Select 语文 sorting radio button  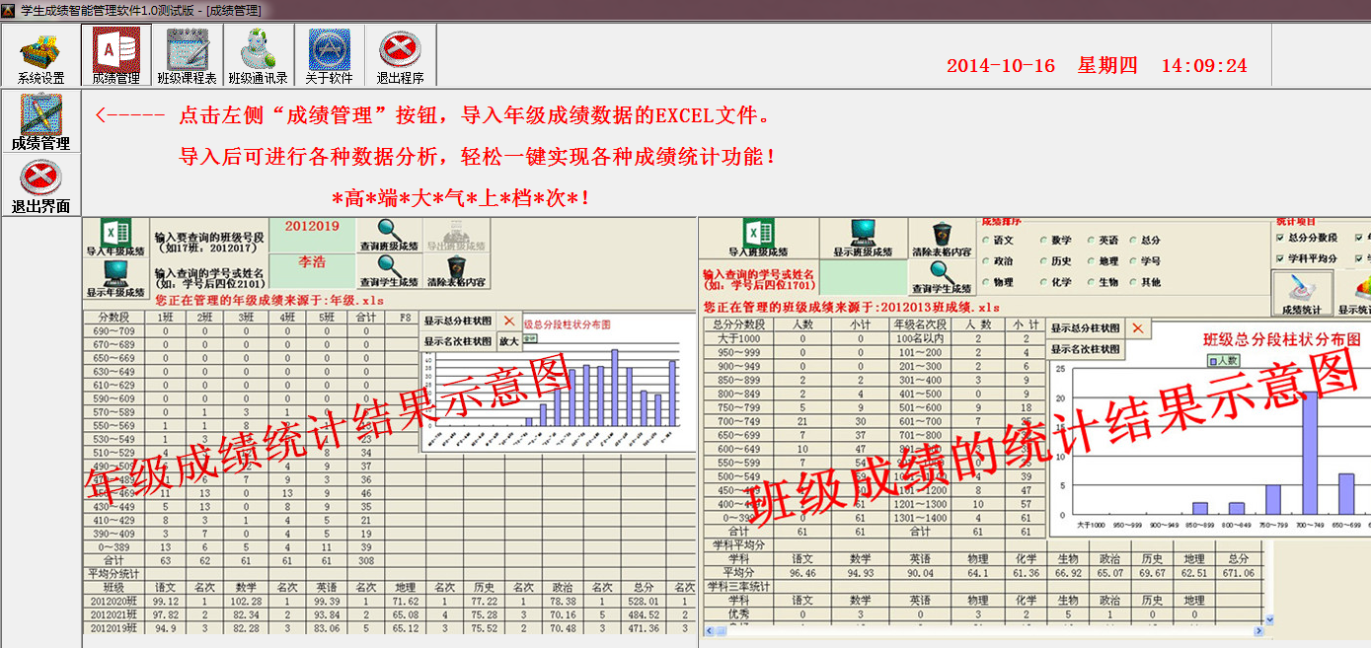click(997, 240)
